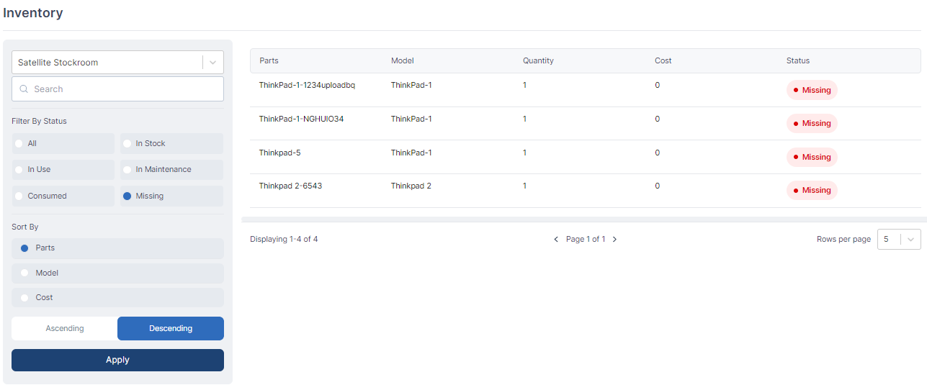Go to previous page arrow

pyautogui.click(x=556, y=240)
